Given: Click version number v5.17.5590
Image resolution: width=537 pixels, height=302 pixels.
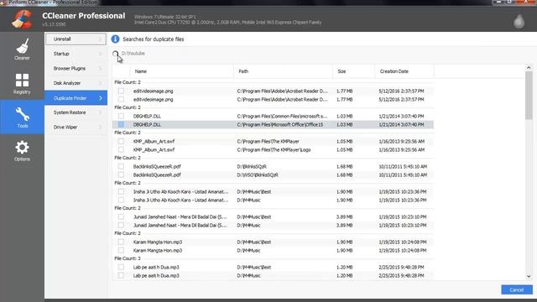Looking at the screenshot, I should point(54,24).
